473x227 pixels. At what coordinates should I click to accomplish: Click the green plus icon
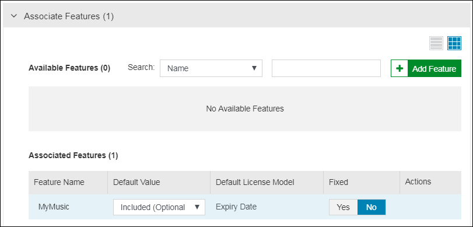click(x=400, y=68)
